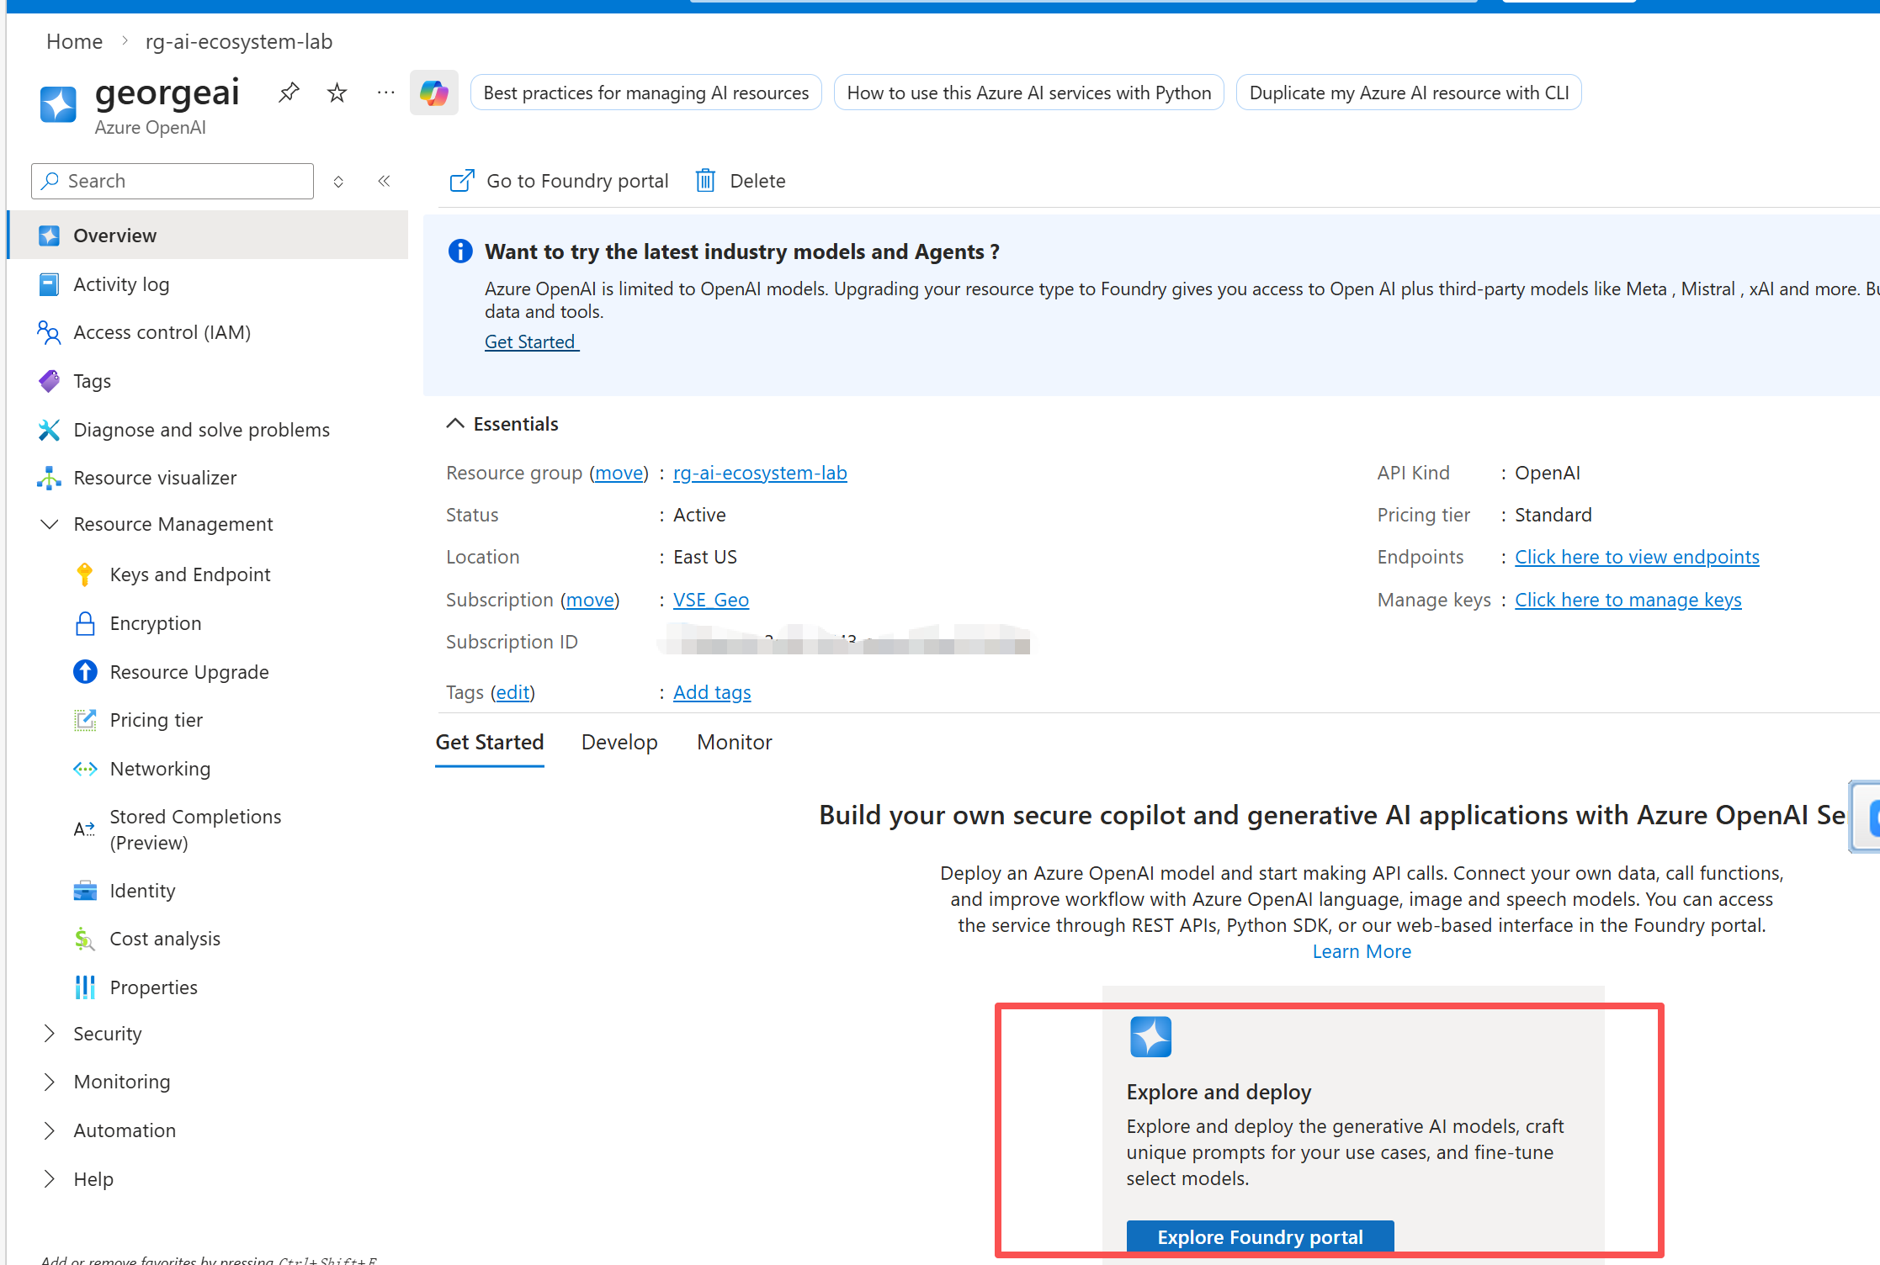Click here to manage keys link
This screenshot has height=1265, width=1880.
pyautogui.click(x=1628, y=600)
